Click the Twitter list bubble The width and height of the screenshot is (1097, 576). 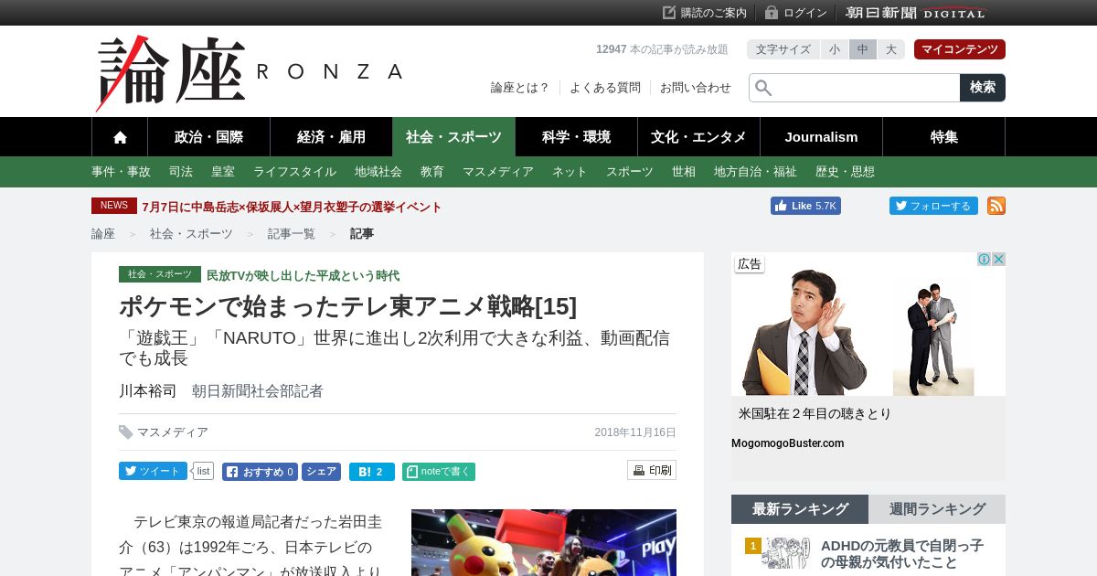click(203, 471)
